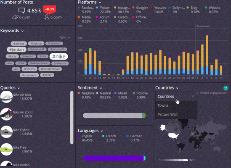Open the Sentiment dropdown

point(90,88)
